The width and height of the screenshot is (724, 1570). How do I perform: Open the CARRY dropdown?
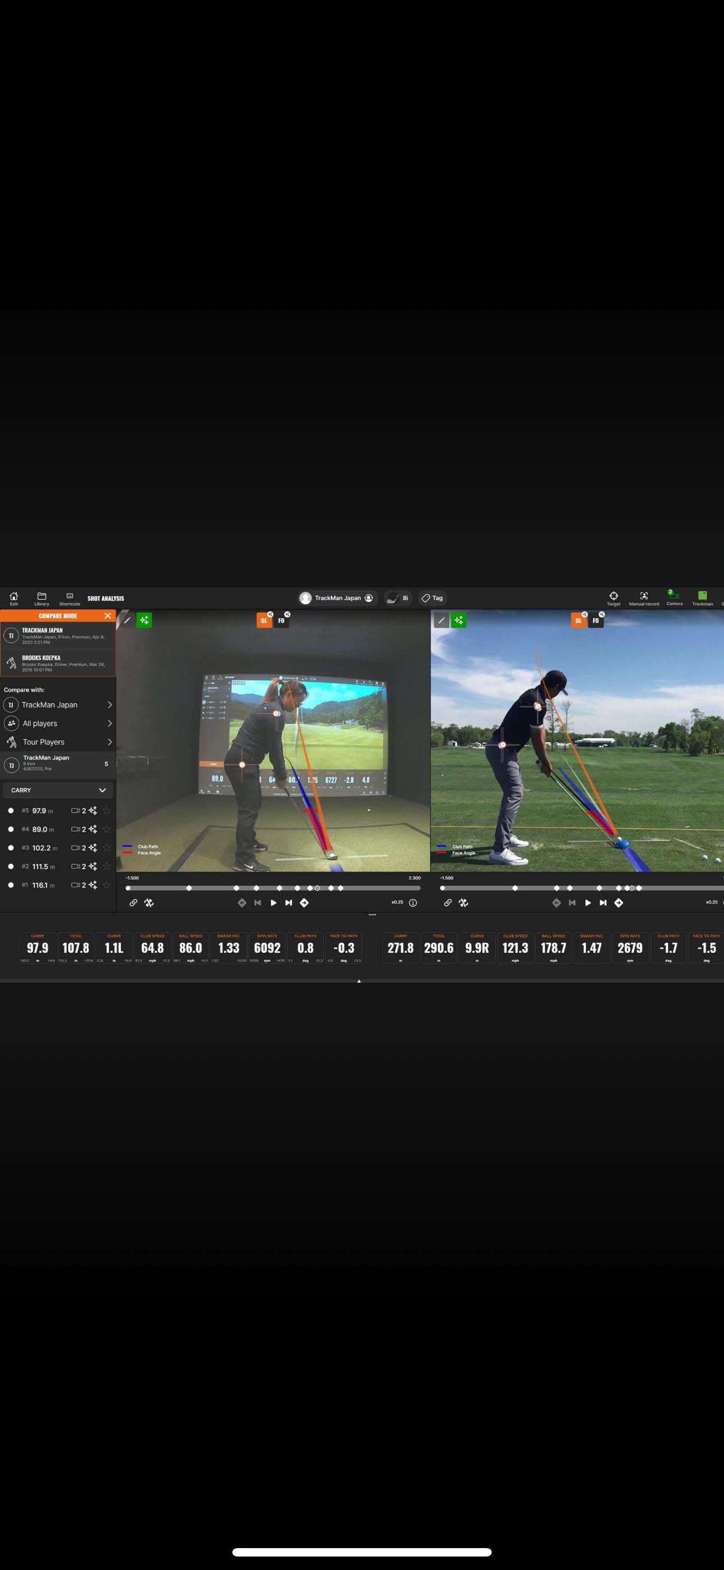pyautogui.click(x=58, y=790)
